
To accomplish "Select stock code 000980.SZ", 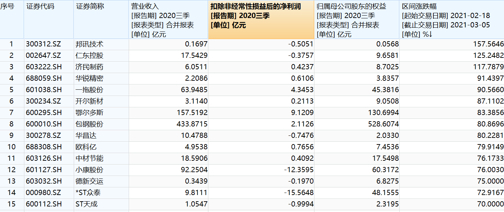I will (43, 193).
